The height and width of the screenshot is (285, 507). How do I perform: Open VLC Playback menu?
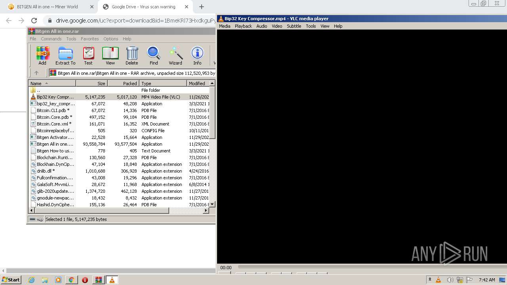243,26
